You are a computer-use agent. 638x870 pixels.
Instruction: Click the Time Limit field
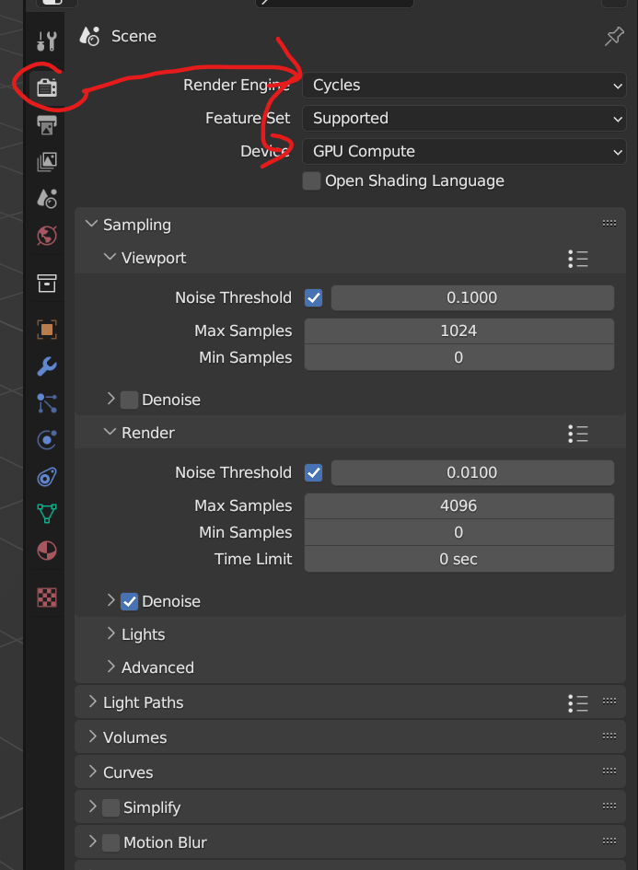point(458,560)
